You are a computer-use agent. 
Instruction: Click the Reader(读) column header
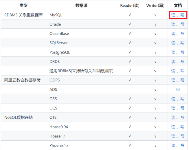tap(130, 6)
